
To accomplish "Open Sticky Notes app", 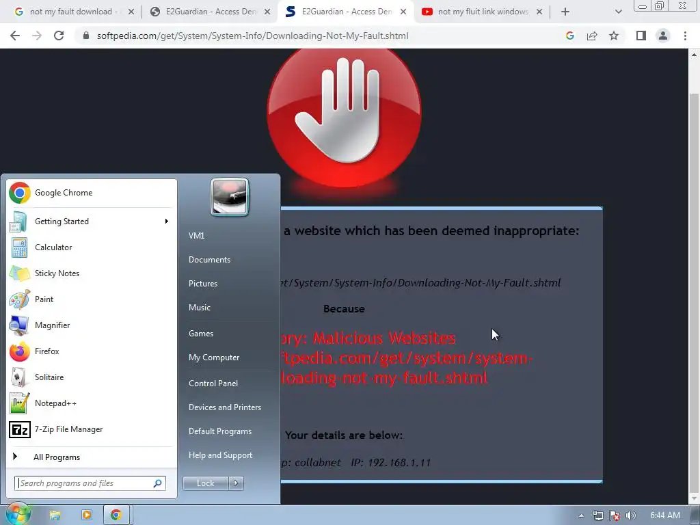I will [92, 273].
